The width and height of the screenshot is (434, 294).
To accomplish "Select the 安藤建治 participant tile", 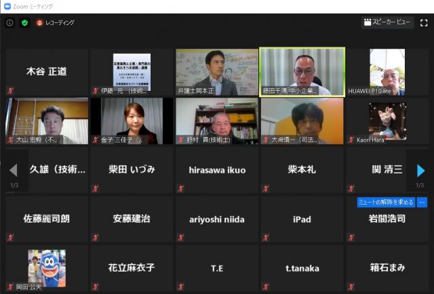I will pyautogui.click(x=132, y=219).
